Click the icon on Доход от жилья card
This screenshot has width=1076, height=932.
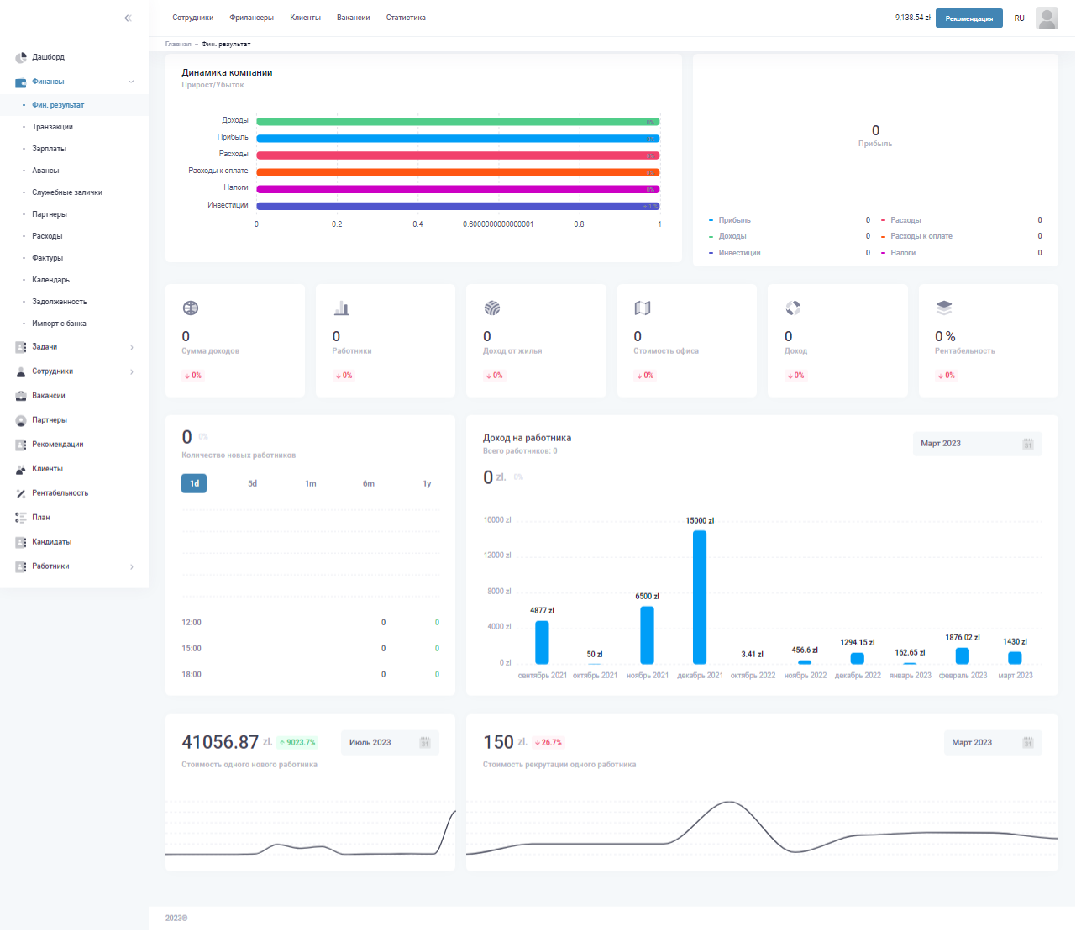pos(492,308)
